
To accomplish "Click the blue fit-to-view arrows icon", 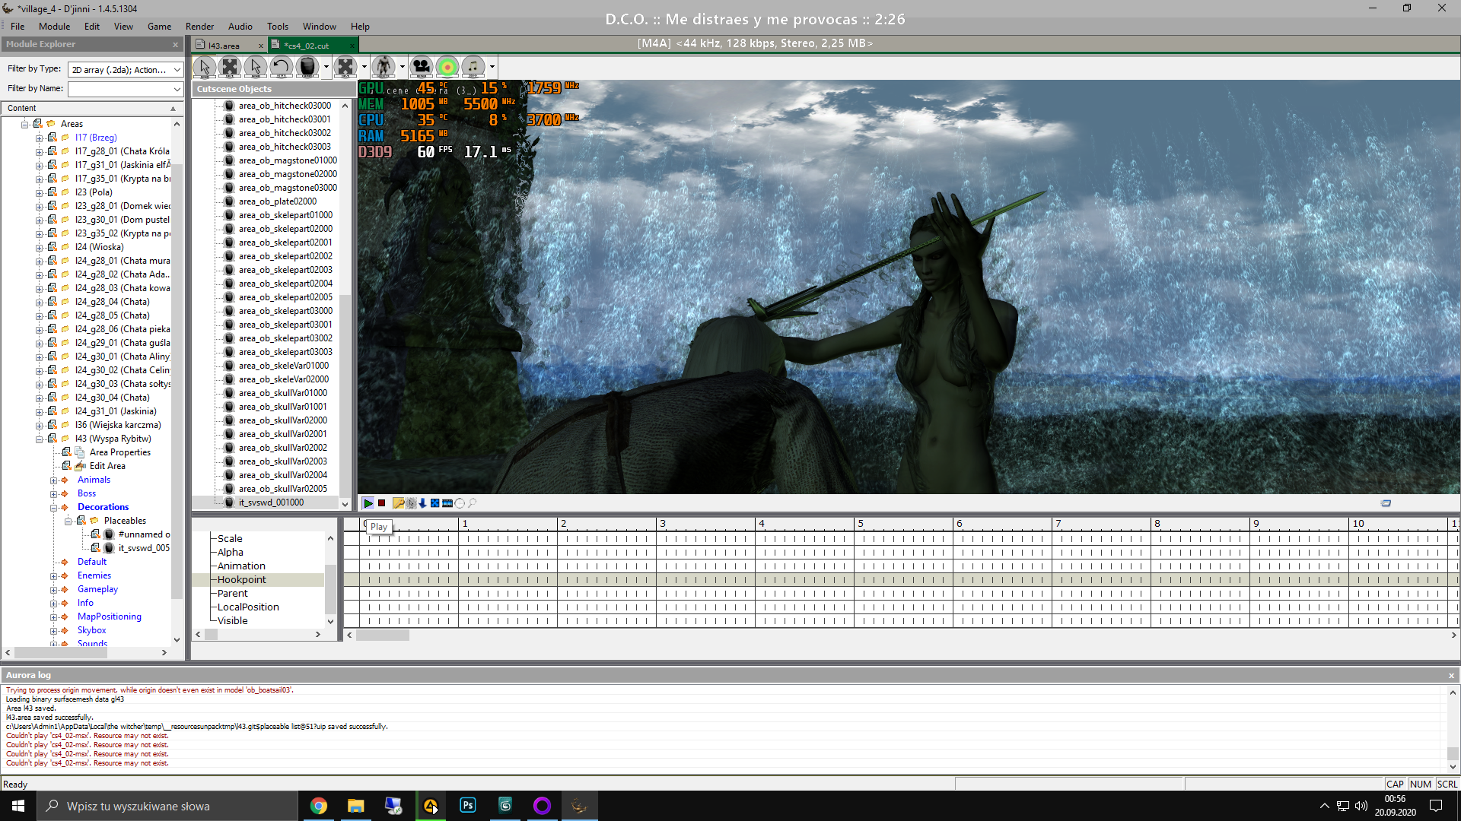I will point(435,503).
